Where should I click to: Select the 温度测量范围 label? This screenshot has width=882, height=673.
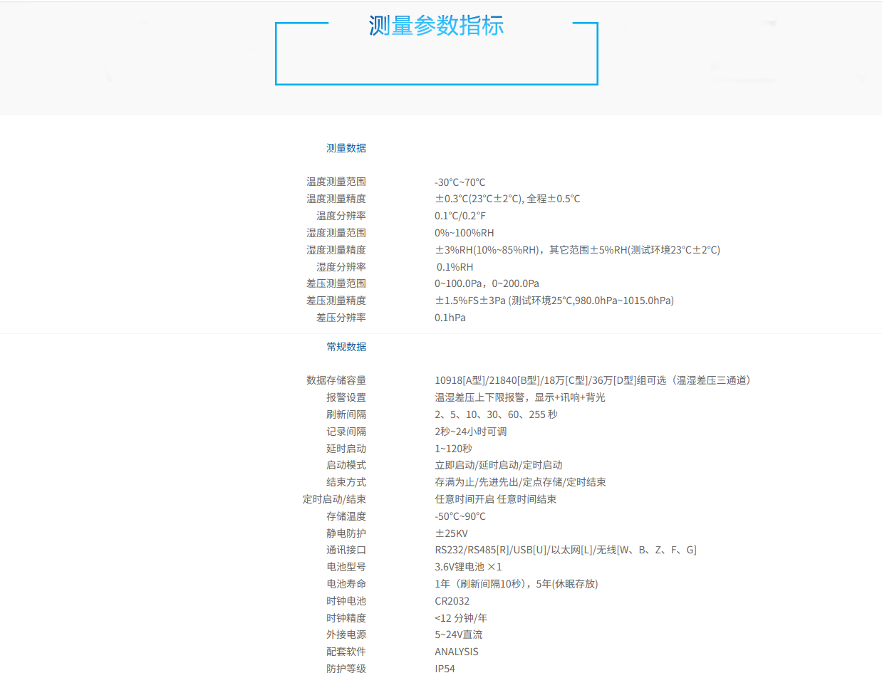point(336,182)
